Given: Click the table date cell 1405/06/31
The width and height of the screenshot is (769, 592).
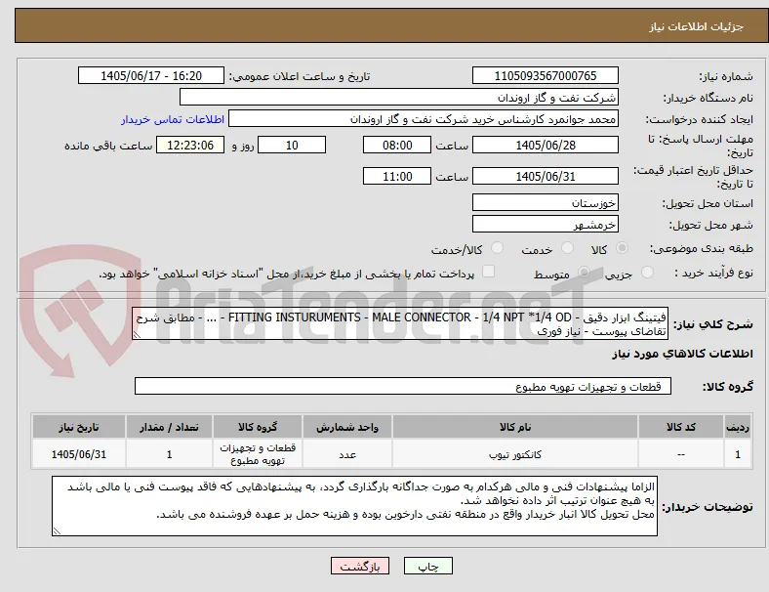Looking at the screenshot, I should 79,454.
